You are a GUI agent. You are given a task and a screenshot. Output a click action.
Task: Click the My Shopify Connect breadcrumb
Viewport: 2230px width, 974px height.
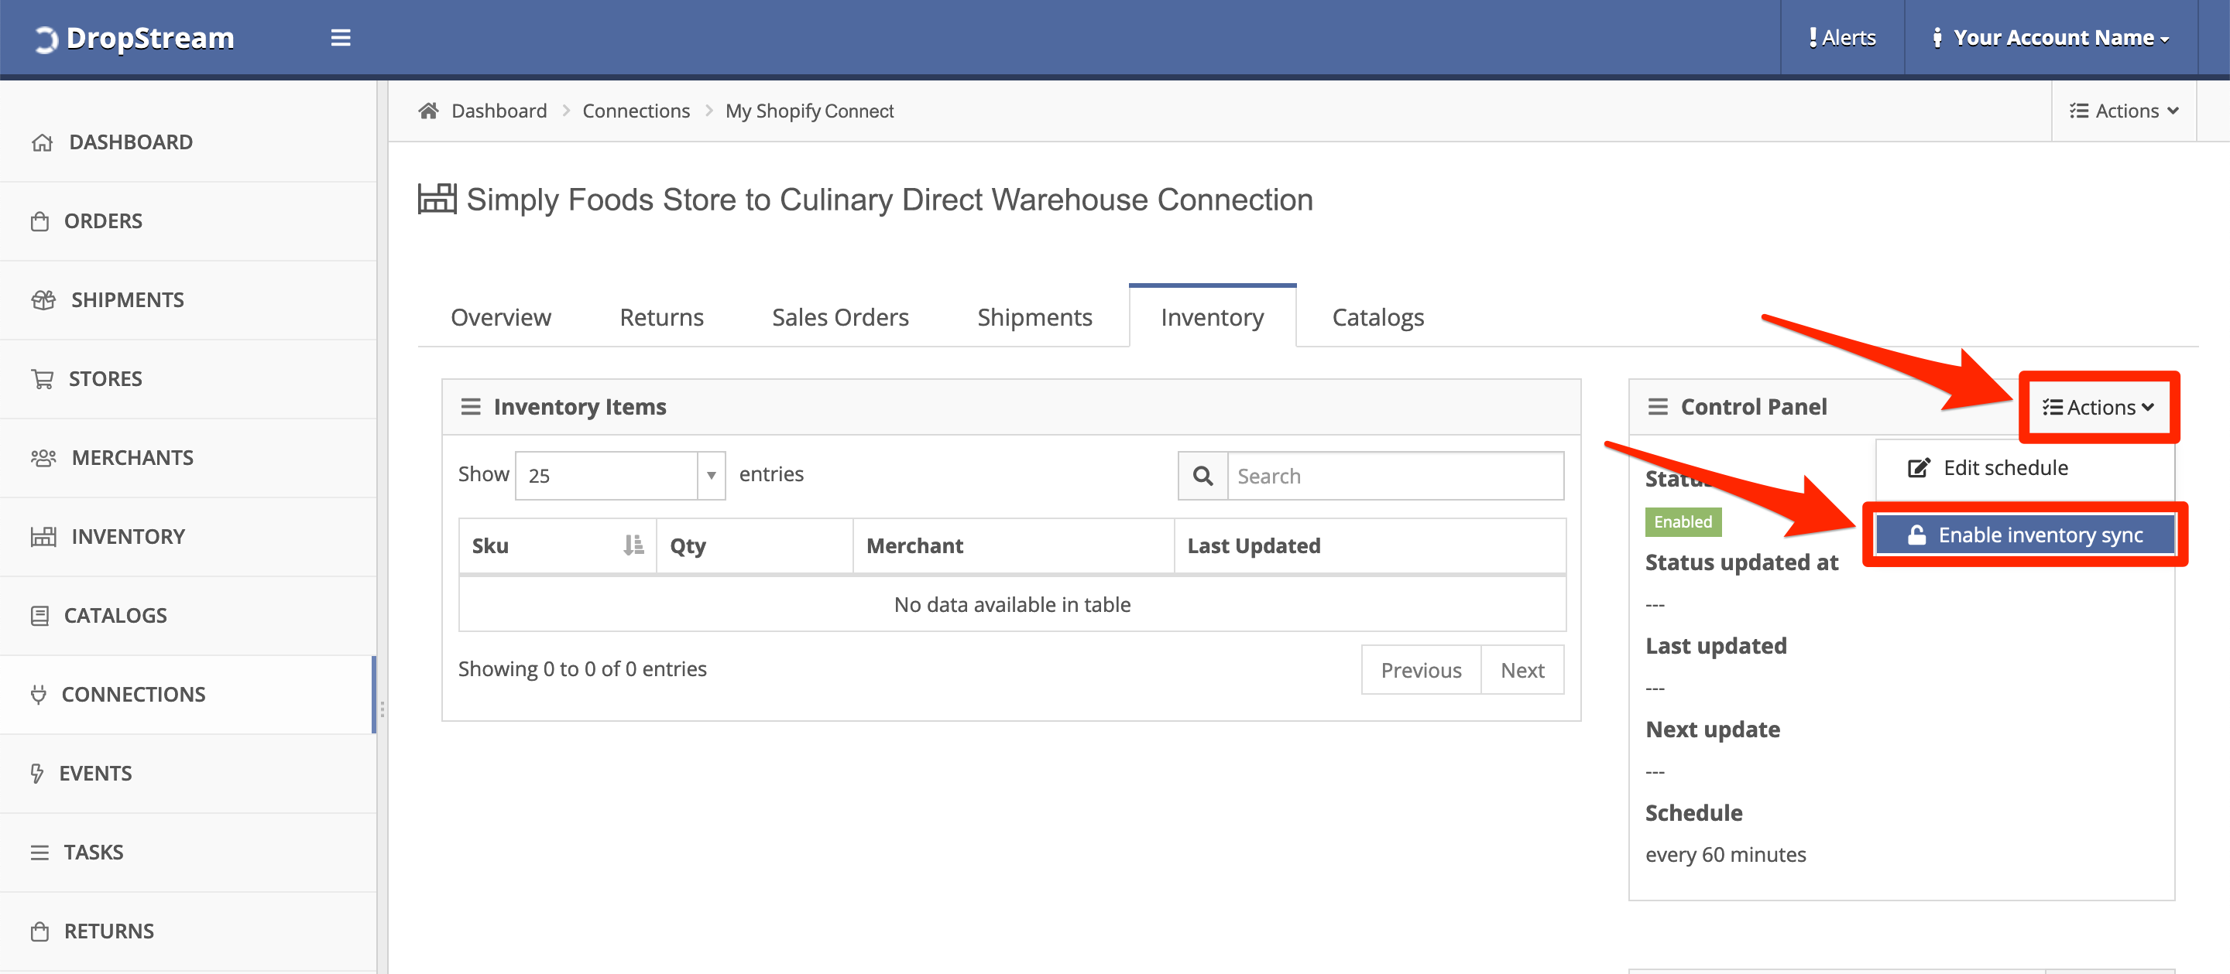coord(809,111)
